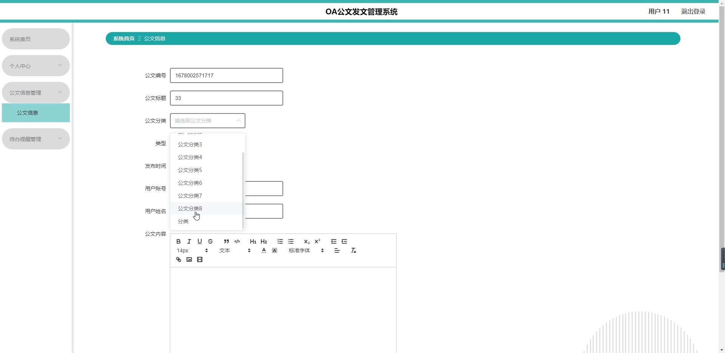Image resolution: width=725 pixels, height=353 pixels.
Task: Choose 公文分类7 from the list
Action: point(206,196)
